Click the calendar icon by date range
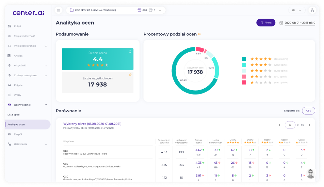The width and height of the screenshot is (324, 187). (x=281, y=23)
